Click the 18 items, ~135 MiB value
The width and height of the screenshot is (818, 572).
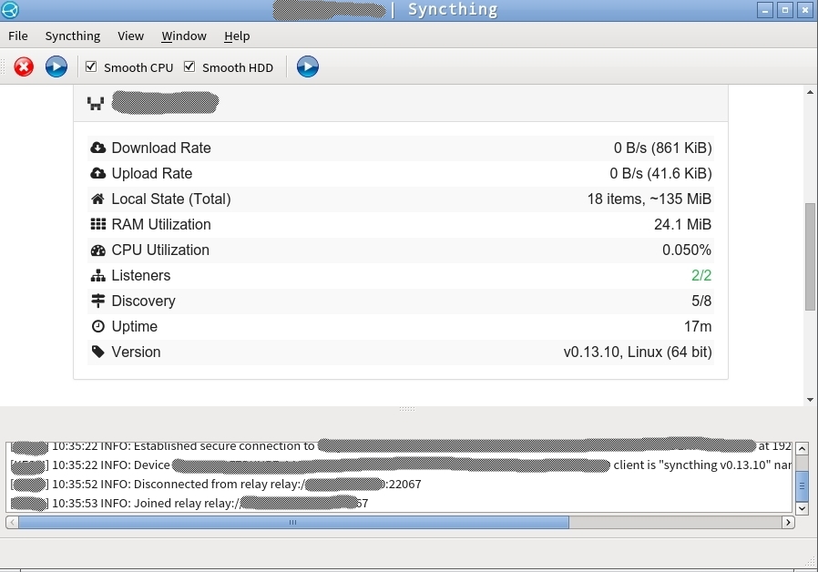[x=649, y=199]
